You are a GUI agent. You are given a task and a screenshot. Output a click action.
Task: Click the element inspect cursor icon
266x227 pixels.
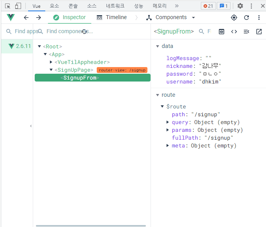(x=8, y=6)
